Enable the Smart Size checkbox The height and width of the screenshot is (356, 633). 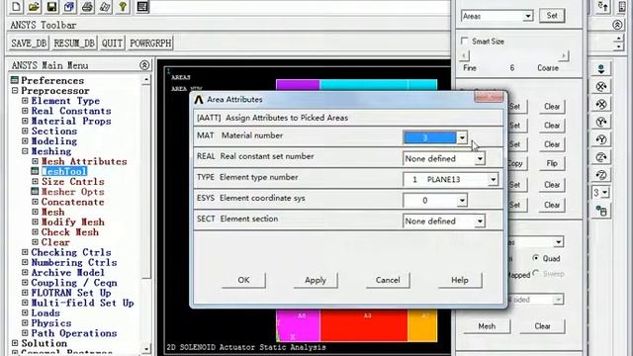click(x=464, y=42)
